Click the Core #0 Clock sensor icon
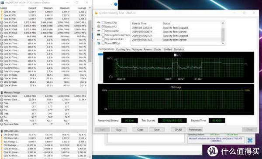 pos(2,22)
